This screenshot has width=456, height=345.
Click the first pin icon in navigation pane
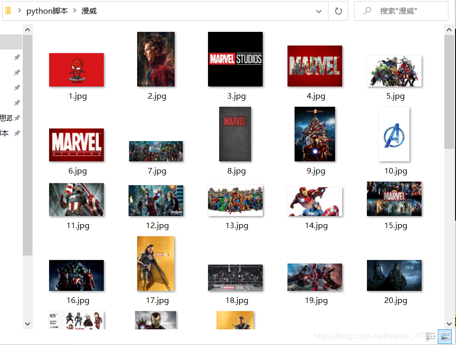click(17, 57)
